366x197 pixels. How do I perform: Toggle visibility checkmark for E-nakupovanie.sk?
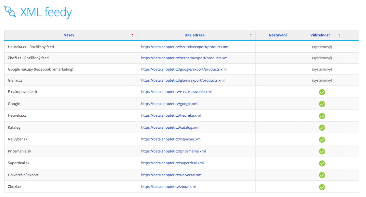click(x=322, y=92)
